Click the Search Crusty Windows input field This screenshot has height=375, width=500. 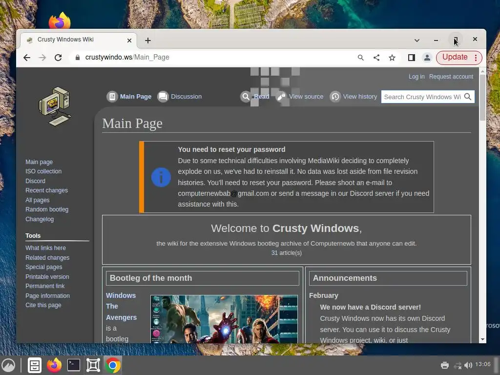pos(422,97)
